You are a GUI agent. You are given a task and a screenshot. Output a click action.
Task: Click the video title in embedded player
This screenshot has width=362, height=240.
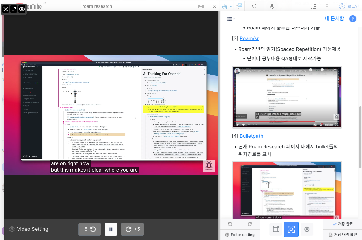click(274, 71)
